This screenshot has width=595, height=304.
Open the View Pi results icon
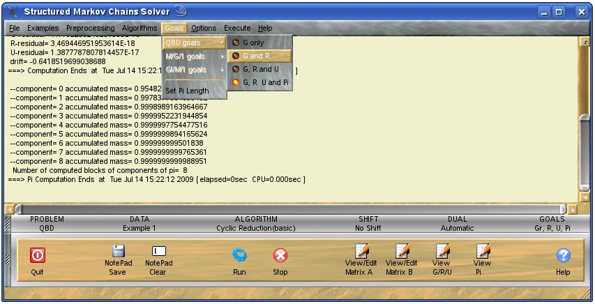coord(482,252)
